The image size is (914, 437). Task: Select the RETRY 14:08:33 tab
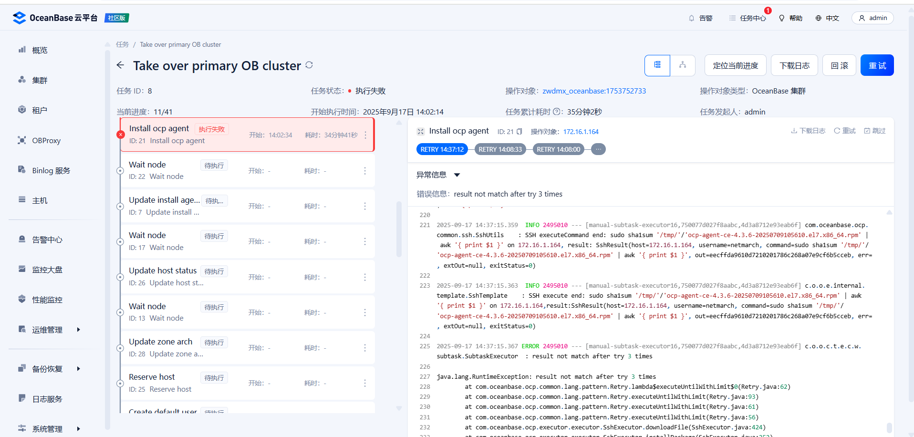tap(500, 149)
